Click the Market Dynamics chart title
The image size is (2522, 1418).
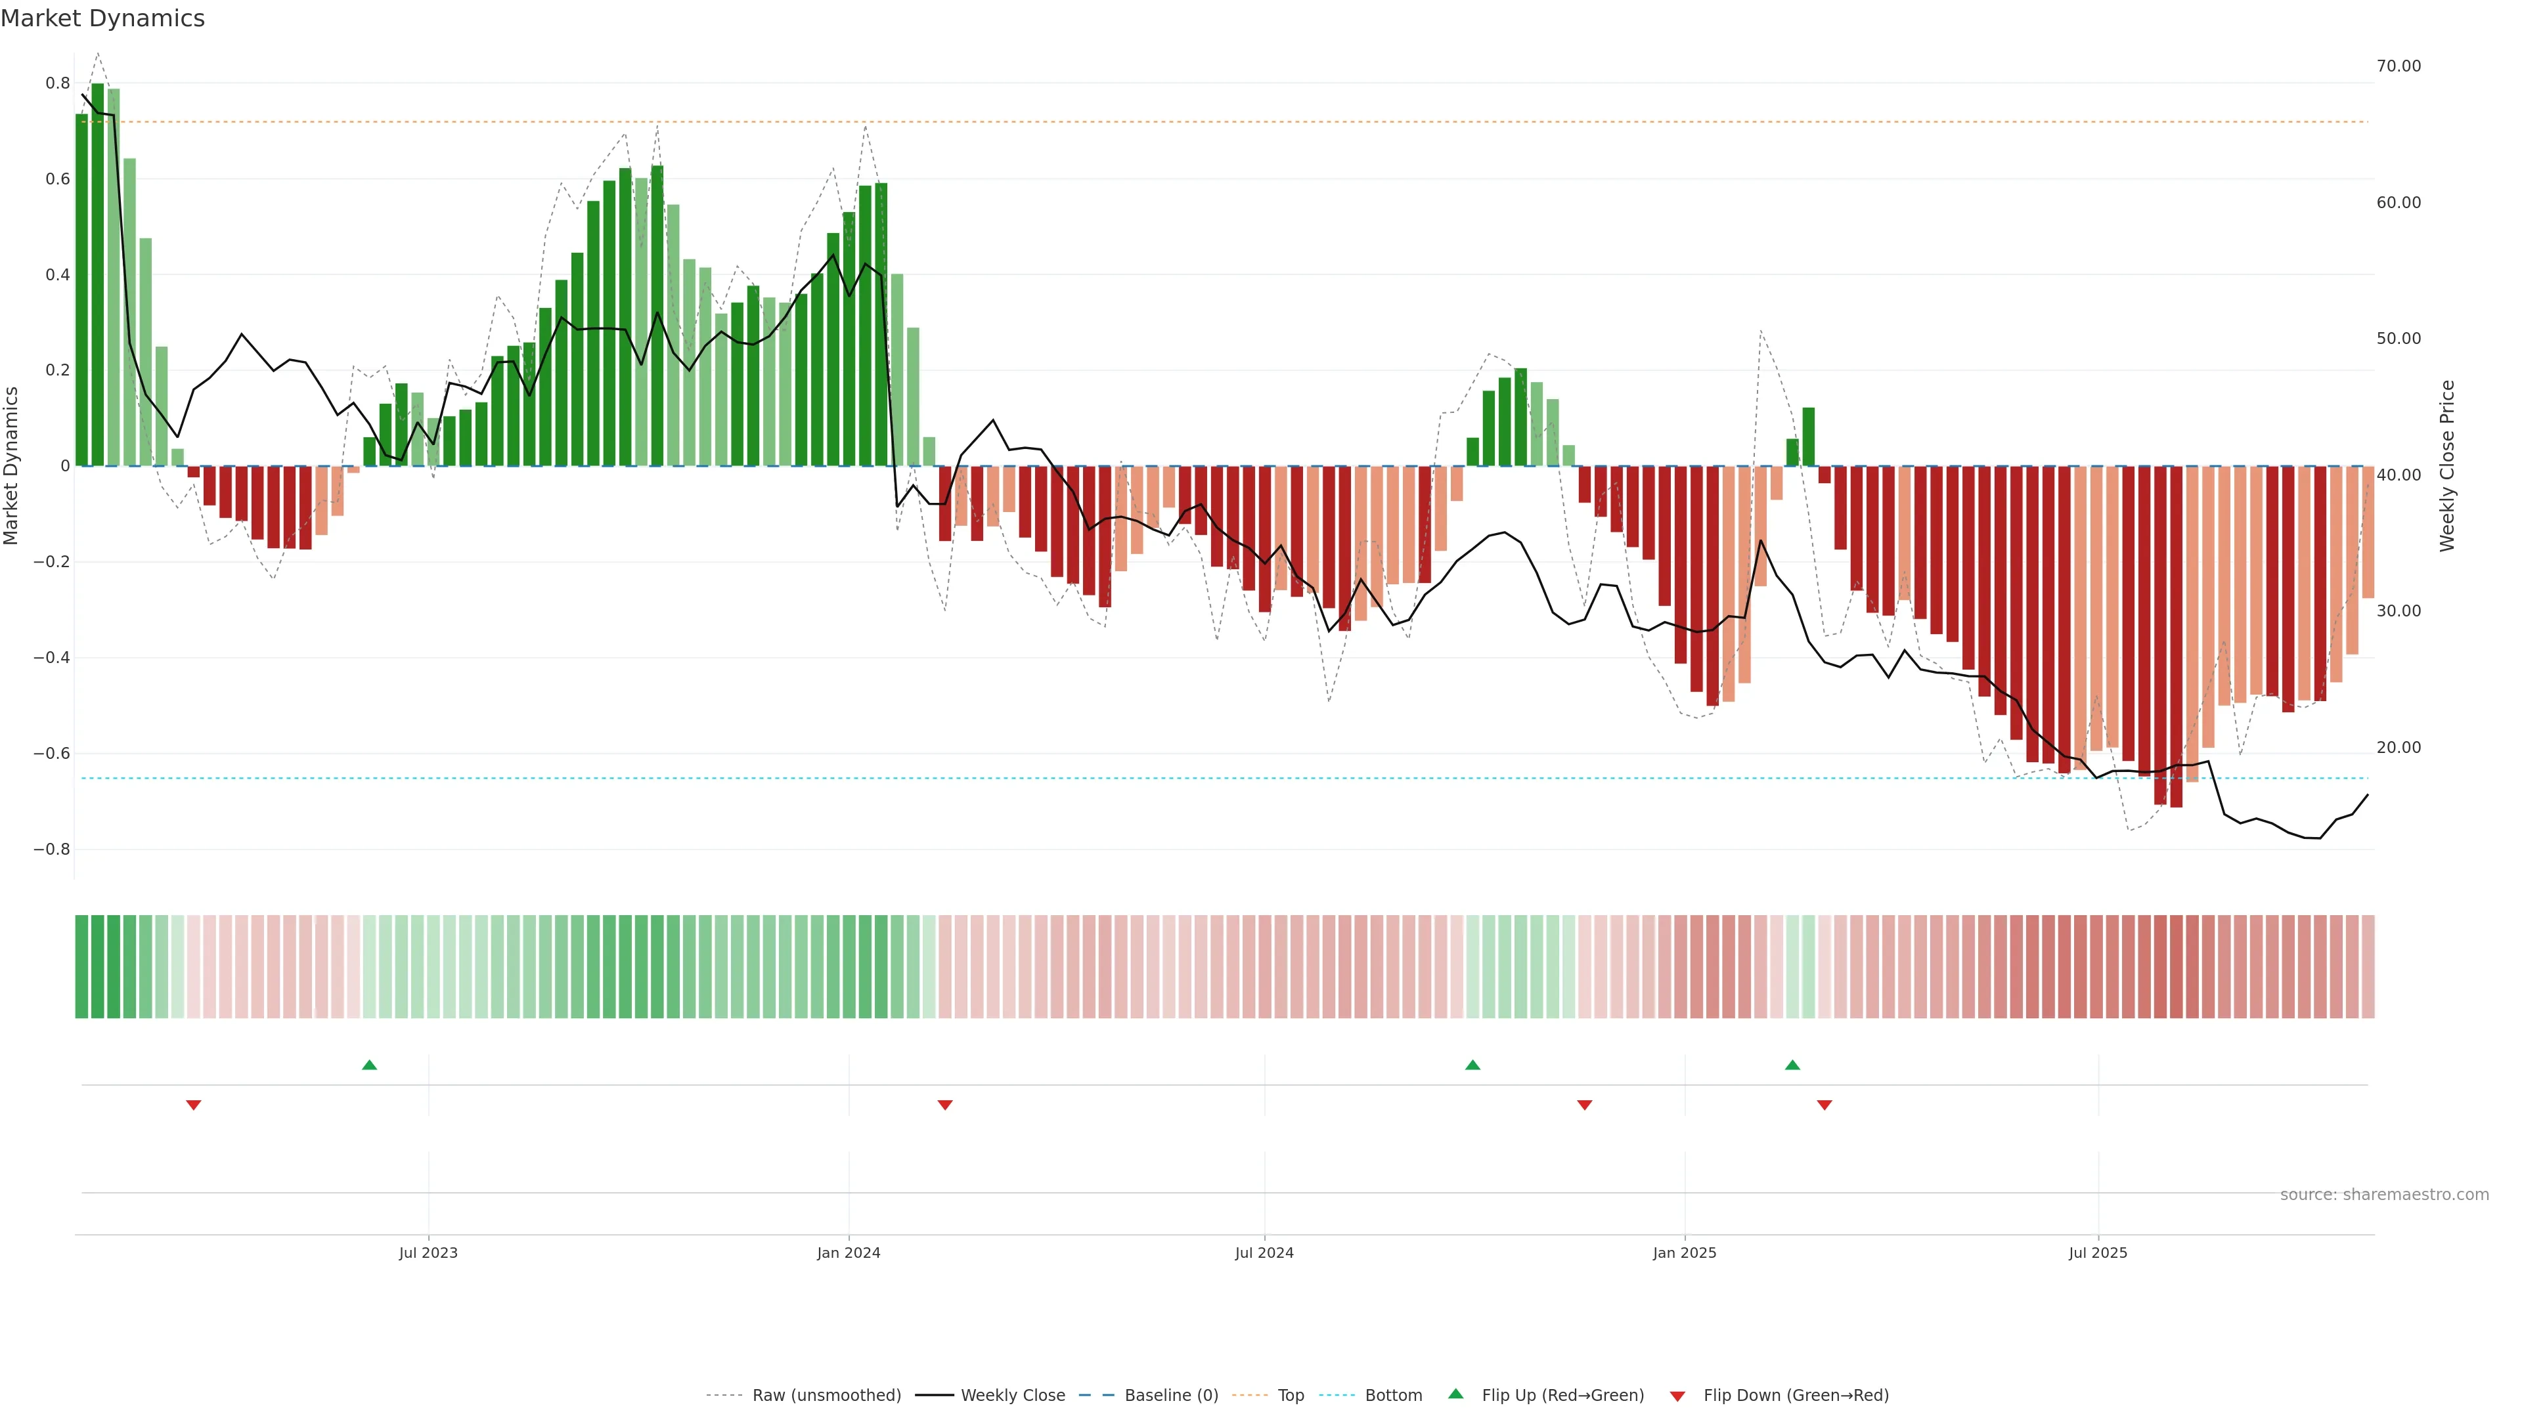103,18
